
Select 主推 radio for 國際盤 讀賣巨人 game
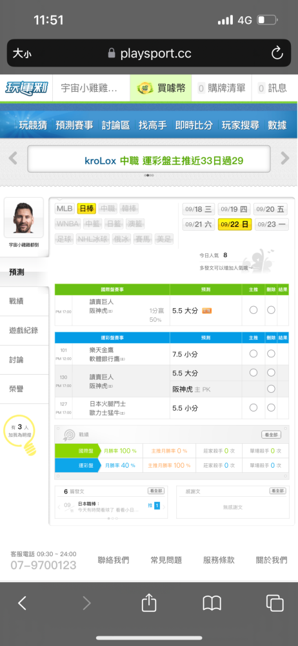coord(253,310)
